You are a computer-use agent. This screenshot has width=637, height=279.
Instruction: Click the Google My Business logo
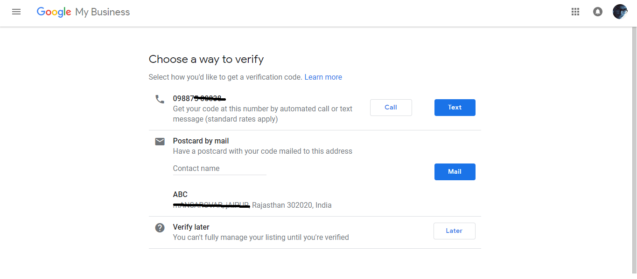[84, 12]
